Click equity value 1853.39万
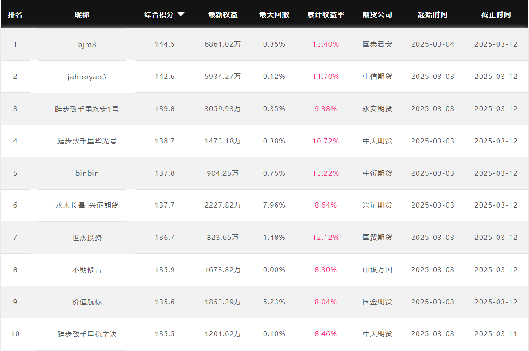Viewport: 529px width, 351px height. click(223, 302)
